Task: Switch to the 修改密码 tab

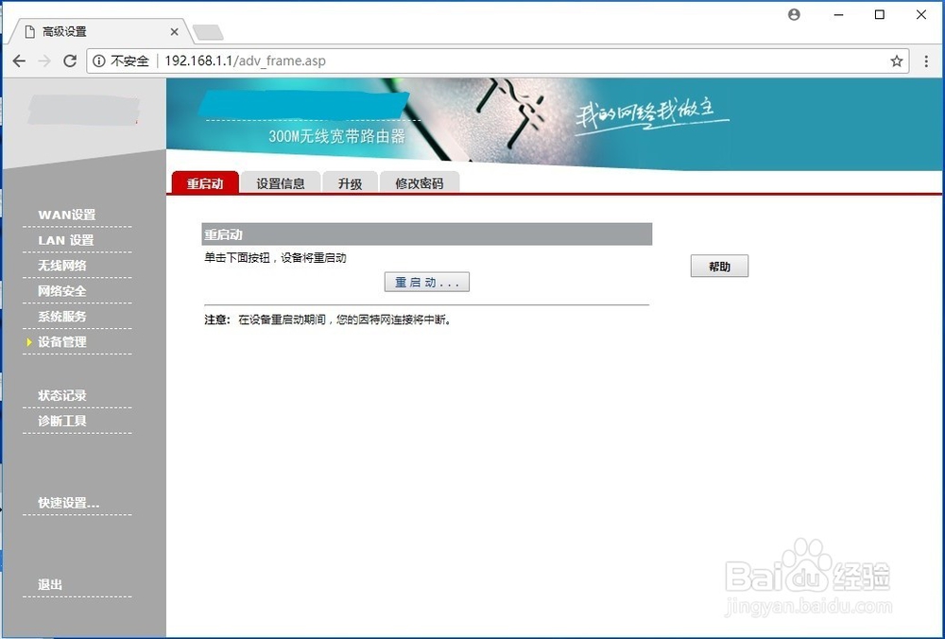Action: pos(419,184)
